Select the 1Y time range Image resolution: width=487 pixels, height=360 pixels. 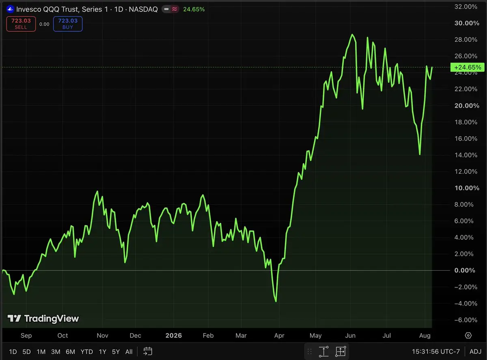coord(103,351)
